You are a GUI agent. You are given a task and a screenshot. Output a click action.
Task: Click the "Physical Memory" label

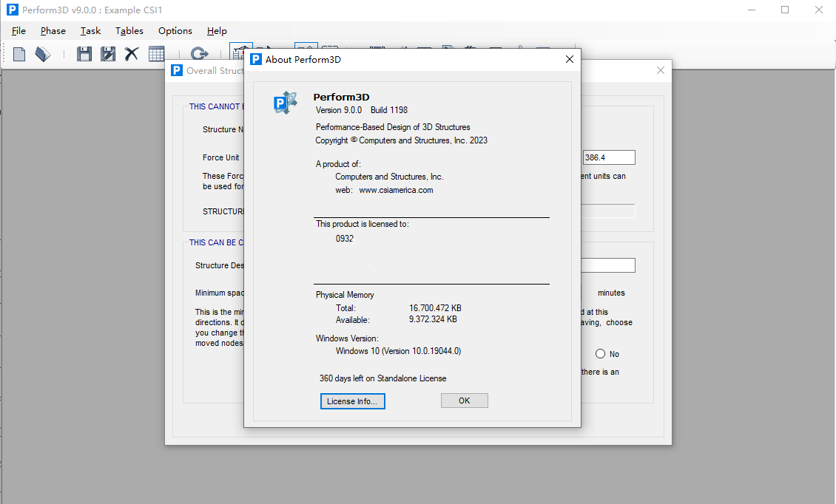(x=345, y=295)
